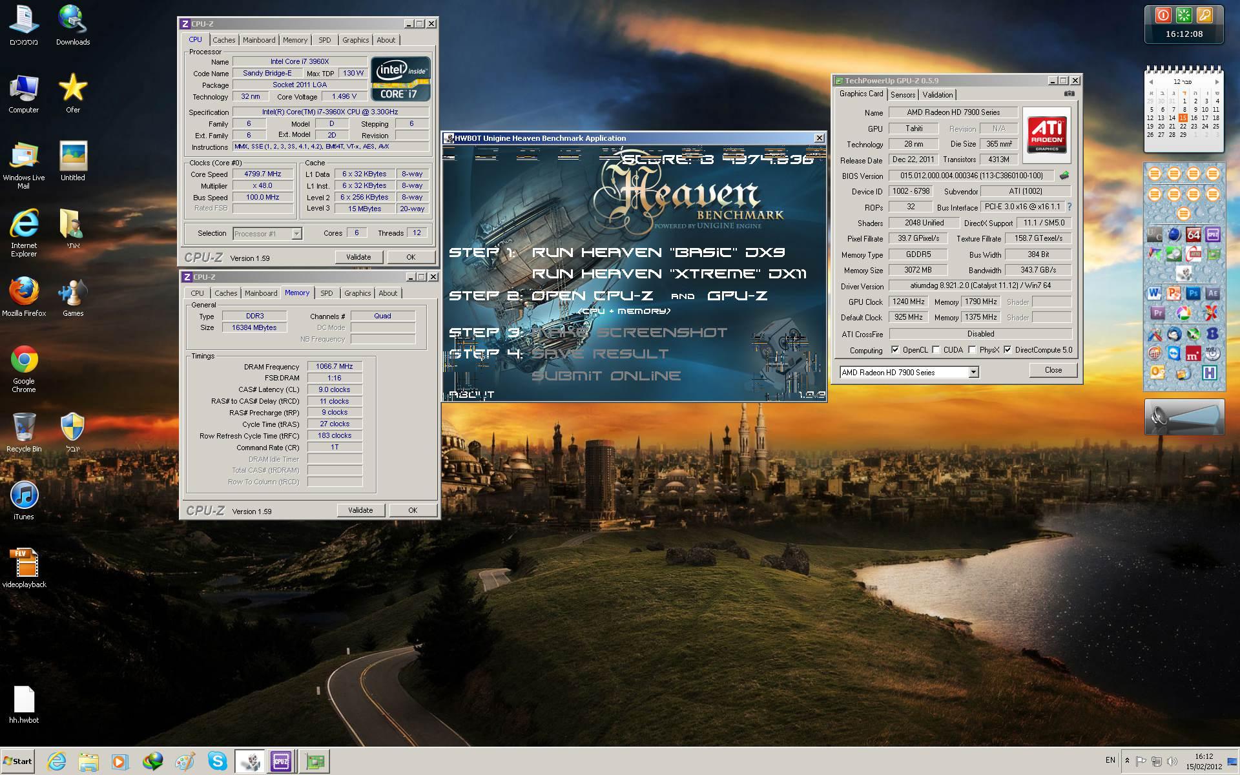
Task: Open the Downloads desktop shortcut
Action: [x=73, y=26]
